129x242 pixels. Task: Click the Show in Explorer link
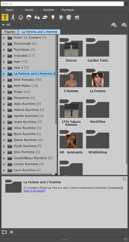pyautogui.click(x=73, y=189)
